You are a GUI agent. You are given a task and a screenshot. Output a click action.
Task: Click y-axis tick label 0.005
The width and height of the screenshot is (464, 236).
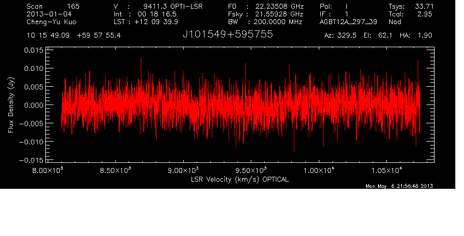33,87
